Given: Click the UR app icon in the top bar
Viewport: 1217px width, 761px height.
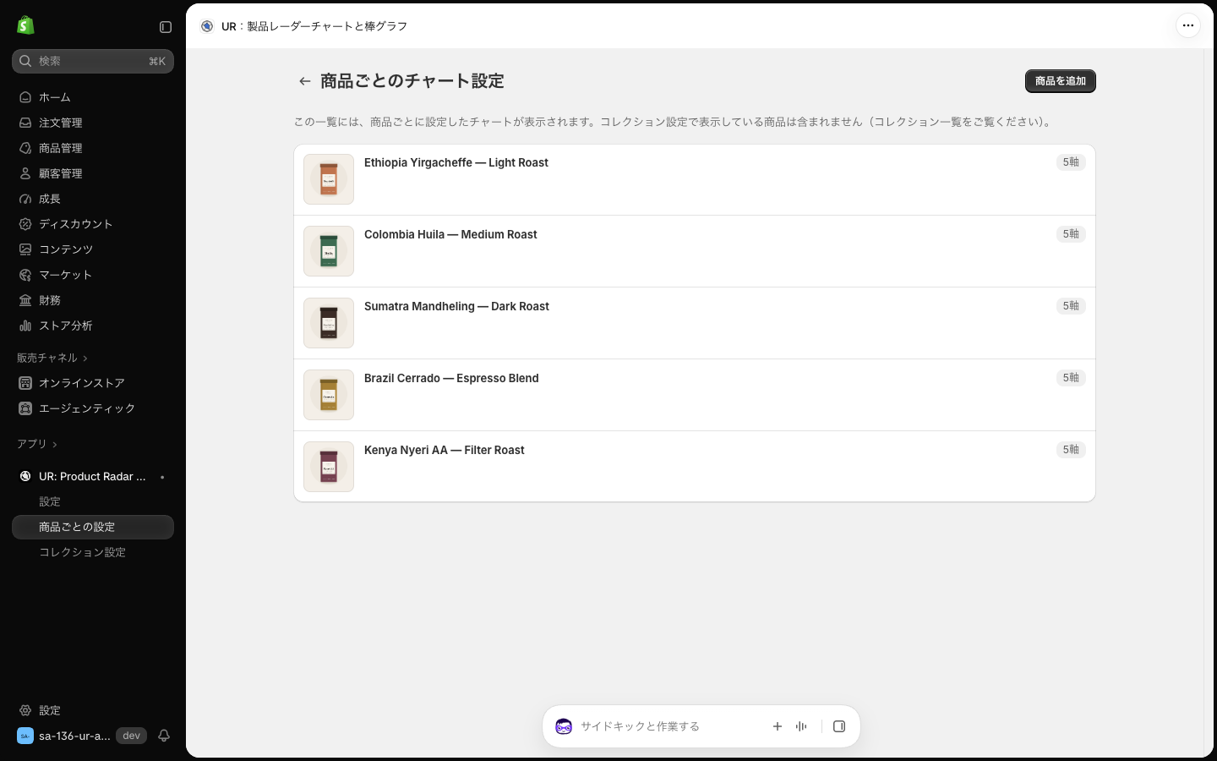Looking at the screenshot, I should click(207, 26).
